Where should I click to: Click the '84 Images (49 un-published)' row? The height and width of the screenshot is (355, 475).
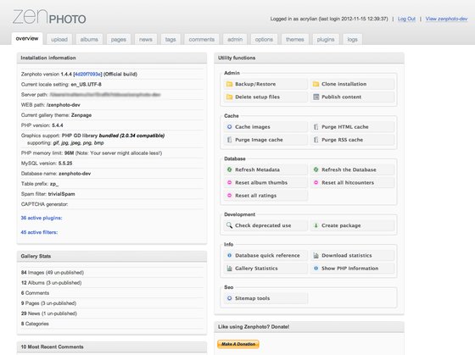coord(112,272)
